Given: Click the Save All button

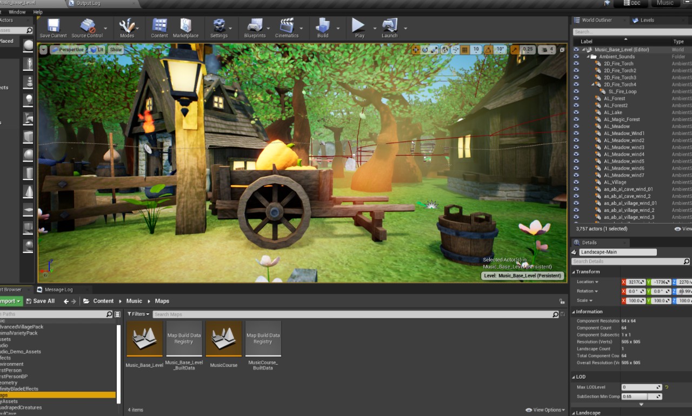Looking at the screenshot, I should point(41,301).
